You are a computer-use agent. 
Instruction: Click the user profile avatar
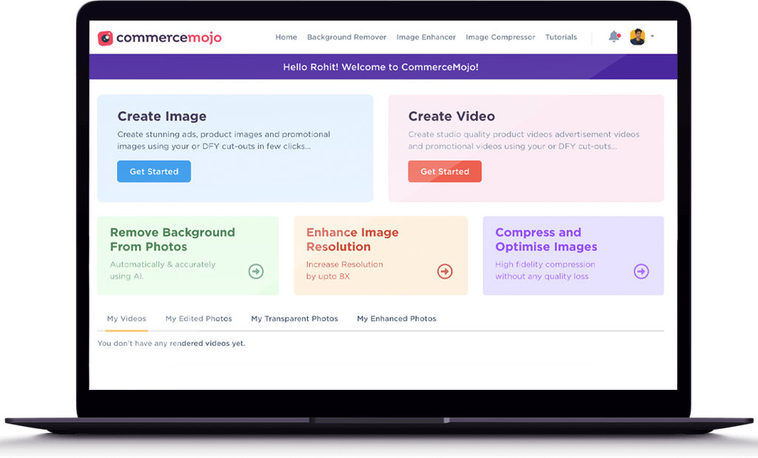pos(637,37)
